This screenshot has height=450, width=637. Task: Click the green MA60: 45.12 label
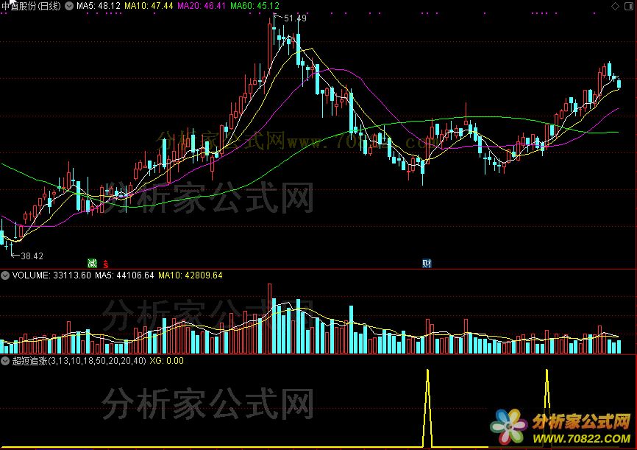point(255,6)
